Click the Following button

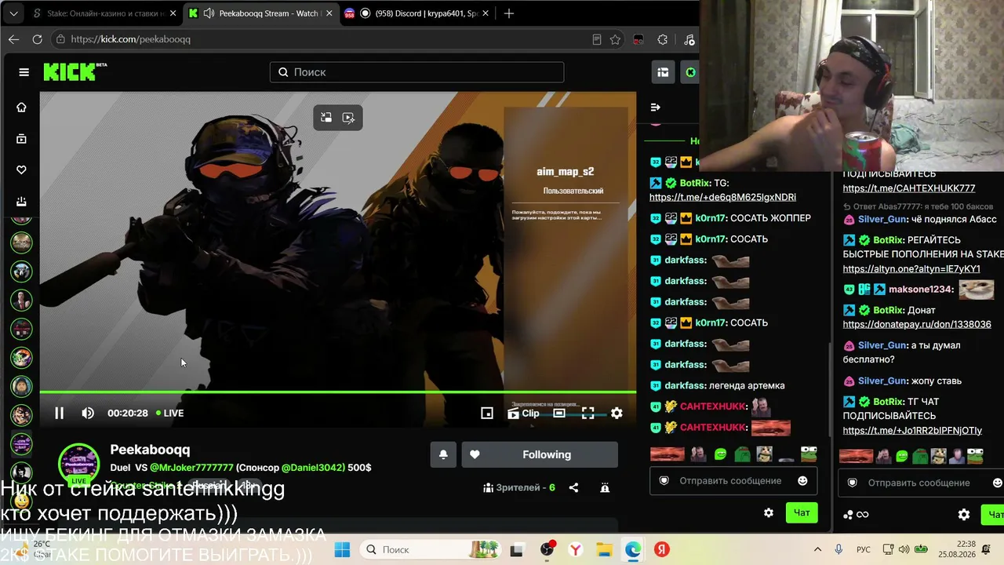tap(540, 454)
